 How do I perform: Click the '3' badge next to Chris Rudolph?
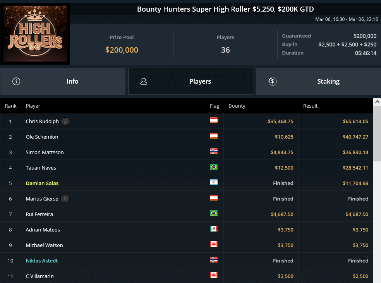click(x=65, y=121)
